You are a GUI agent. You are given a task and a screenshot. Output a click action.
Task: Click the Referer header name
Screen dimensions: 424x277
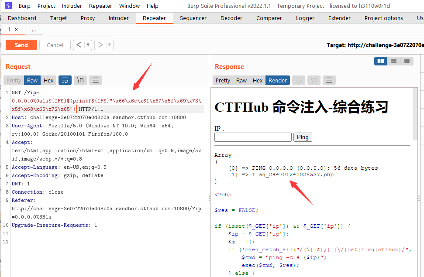22,200
